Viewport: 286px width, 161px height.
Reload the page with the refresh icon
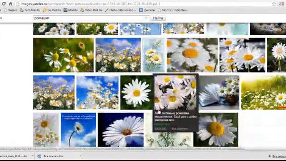point(4,4)
